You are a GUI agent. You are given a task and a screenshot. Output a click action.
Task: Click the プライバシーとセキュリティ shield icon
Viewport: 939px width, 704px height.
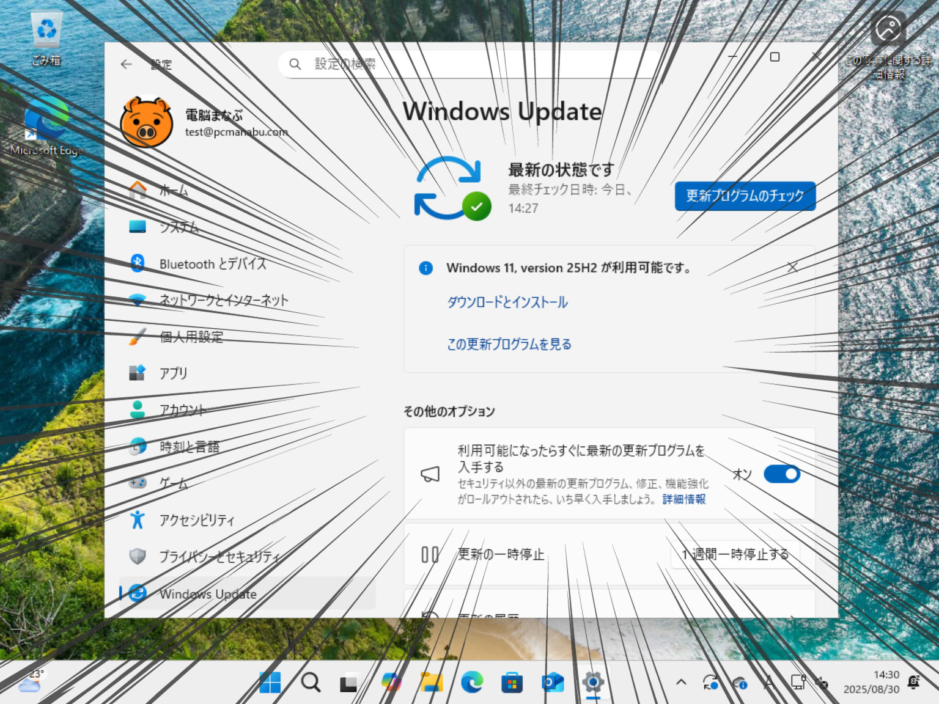138,556
